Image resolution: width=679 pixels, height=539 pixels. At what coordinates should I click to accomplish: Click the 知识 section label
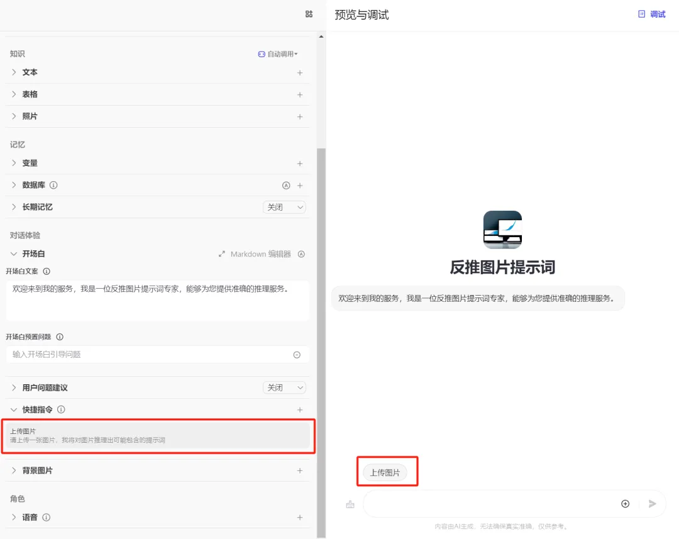coord(18,53)
